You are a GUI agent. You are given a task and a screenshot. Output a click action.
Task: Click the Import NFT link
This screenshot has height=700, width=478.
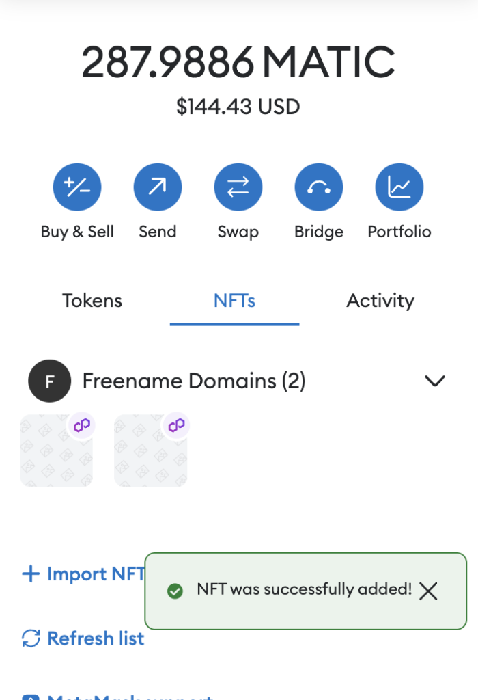(x=95, y=574)
